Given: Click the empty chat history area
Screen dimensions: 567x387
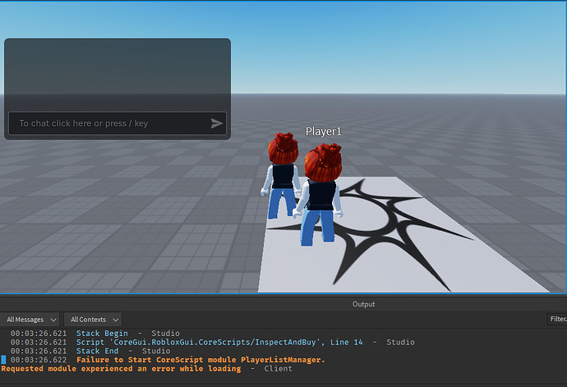Looking at the screenshot, I should (118, 74).
